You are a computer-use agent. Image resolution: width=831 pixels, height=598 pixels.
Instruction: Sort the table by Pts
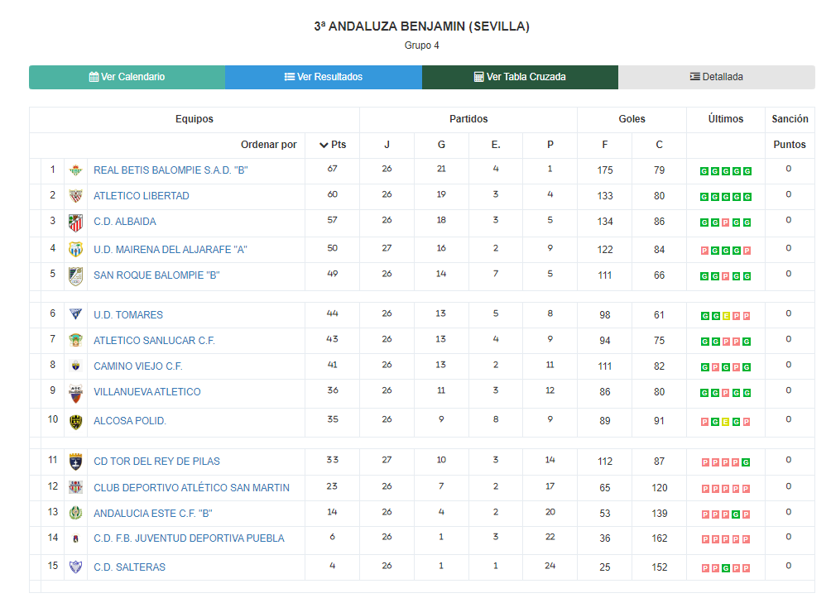333,145
